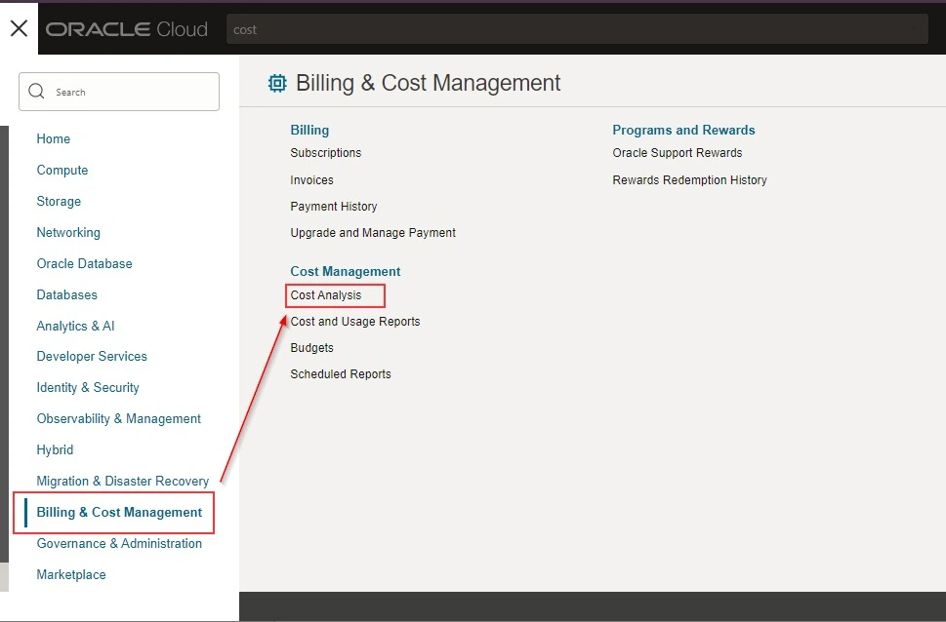Open Hybrid in the navigation menu
The width and height of the screenshot is (946, 622).
(55, 449)
